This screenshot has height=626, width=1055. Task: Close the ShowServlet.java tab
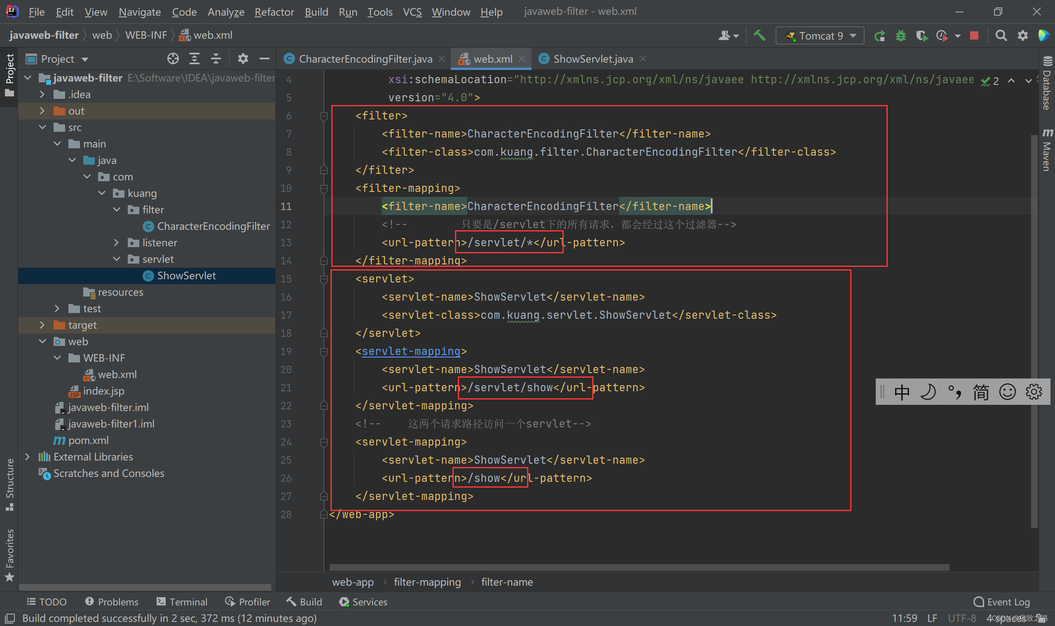click(x=642, y=58)
